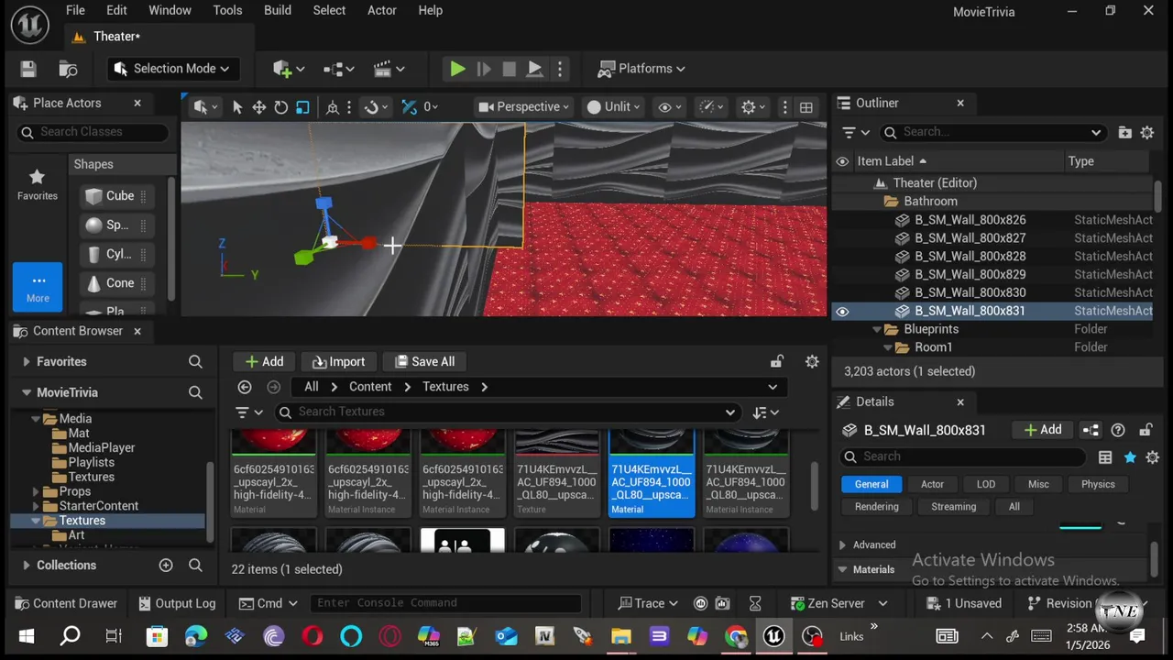Close the Place Actors panel
Screen dimensions: 1173x660
(x=137, y=103)
